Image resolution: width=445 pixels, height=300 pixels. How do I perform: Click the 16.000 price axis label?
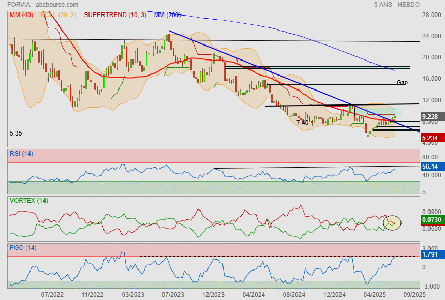pyautogui.click(x=432, y=79)
